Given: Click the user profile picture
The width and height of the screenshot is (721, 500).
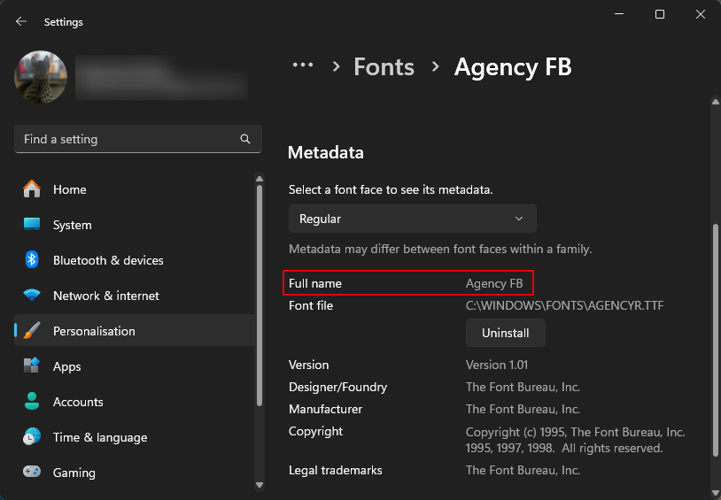Looking at the screenshot, I should pos(41,77).
